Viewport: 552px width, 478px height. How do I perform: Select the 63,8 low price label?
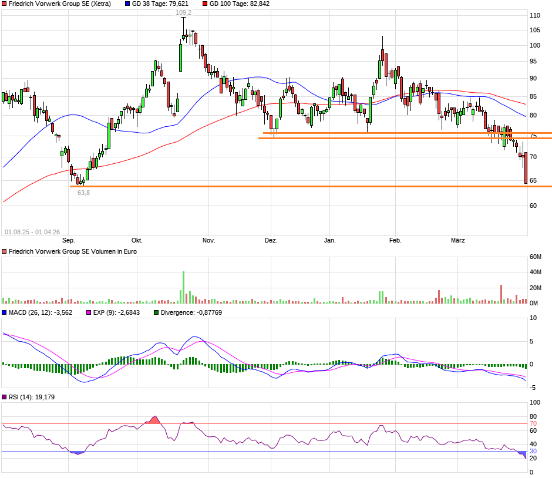click(x=84, y=192)
